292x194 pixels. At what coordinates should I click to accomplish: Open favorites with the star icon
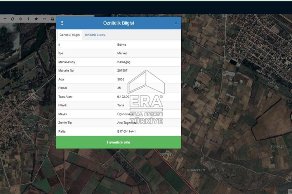pos(36,19)
